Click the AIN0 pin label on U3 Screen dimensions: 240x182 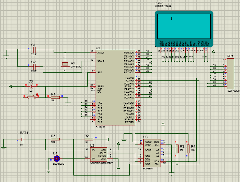tap(147, 164)
